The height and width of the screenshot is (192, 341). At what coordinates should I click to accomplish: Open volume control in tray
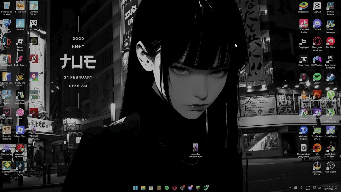tap(319, 188)
